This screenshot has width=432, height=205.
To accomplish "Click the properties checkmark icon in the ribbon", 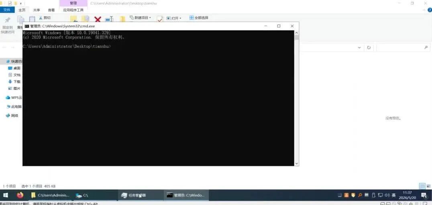I will pos(160,19).
